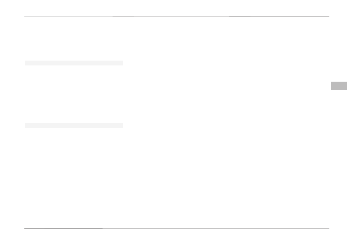Click the bottom horizontal divider line

(176, 228)
